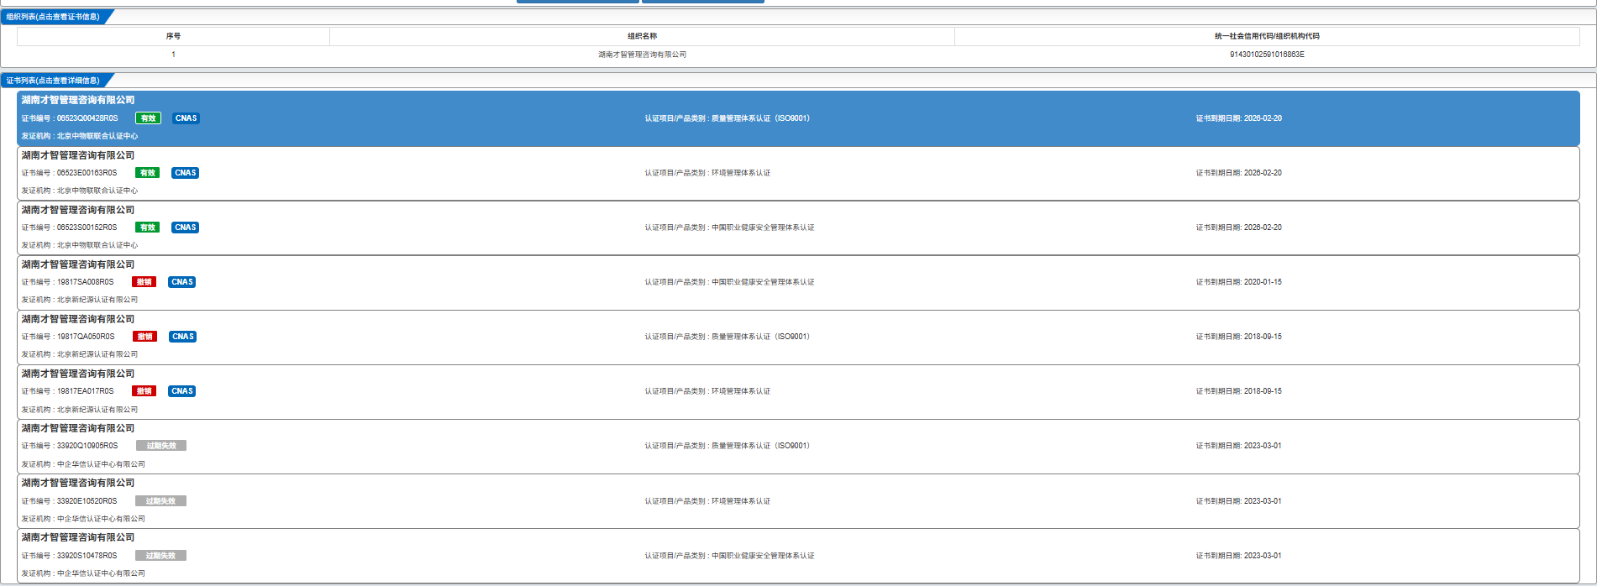Image resolution: width=1597 pixels, height=586 pixels.
Task: Click expiry date 2023-03-01 for 33920S10478R0S
Action: tap(1263, 556)
